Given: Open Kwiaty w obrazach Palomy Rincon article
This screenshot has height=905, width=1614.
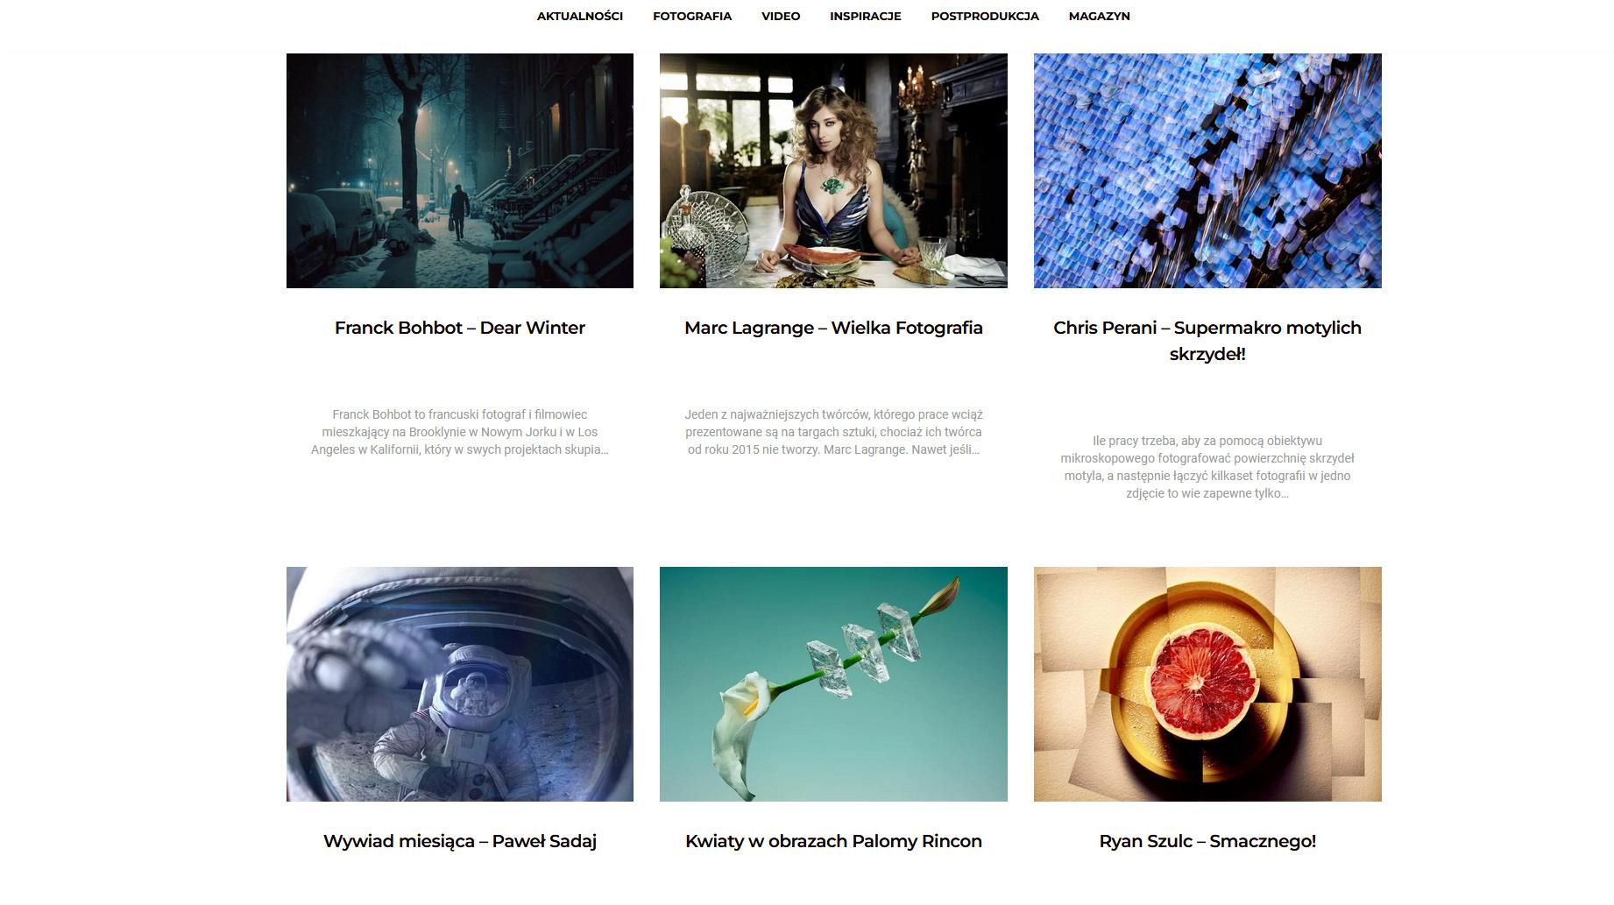Looking at the screenshot, I should (x=833, y=841).
